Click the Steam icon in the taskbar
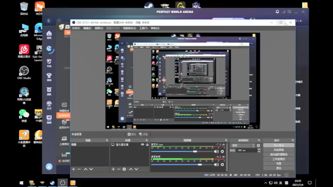 (x=52, y=183)
